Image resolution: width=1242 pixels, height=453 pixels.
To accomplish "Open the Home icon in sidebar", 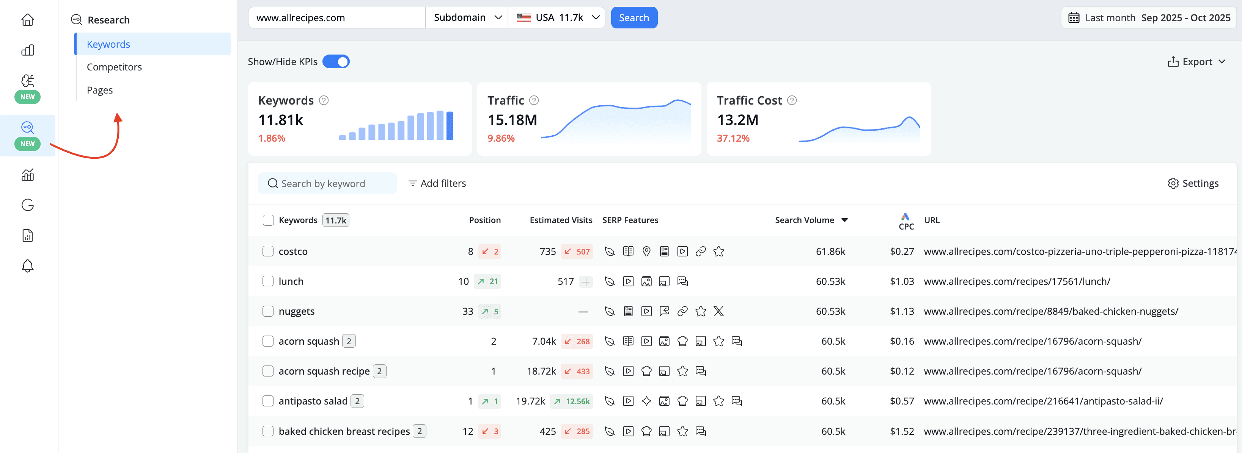I will pyautogui.click(x=27, y=20).
